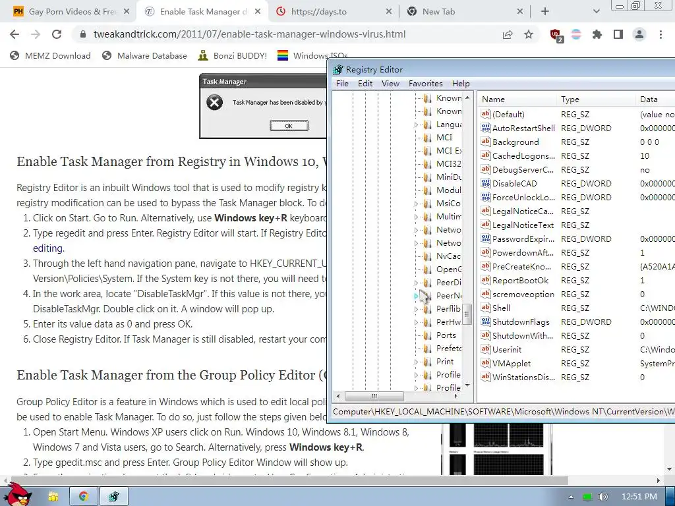675x506 pixels.
Task: Switch to the first PH tab
Action: click(71, 12)
